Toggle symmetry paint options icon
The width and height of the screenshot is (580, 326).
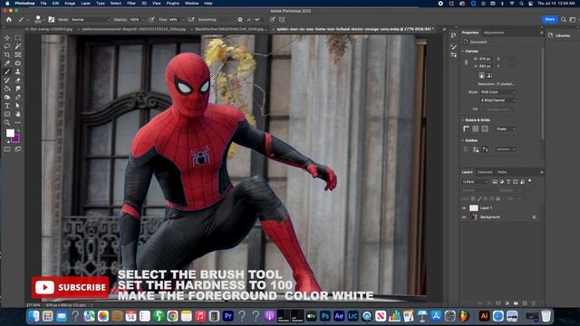[x=282, y=20]
